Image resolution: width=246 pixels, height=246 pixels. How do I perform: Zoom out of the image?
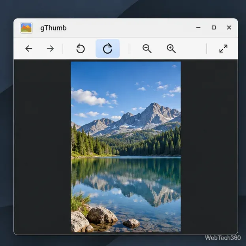tap(147, 49)
